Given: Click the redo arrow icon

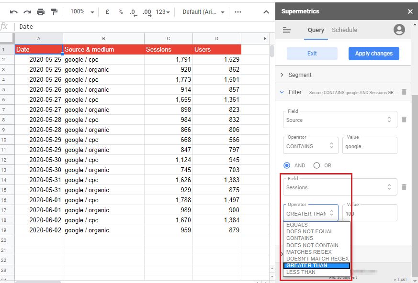Looking at the screenshot, I should pos(27,12).
